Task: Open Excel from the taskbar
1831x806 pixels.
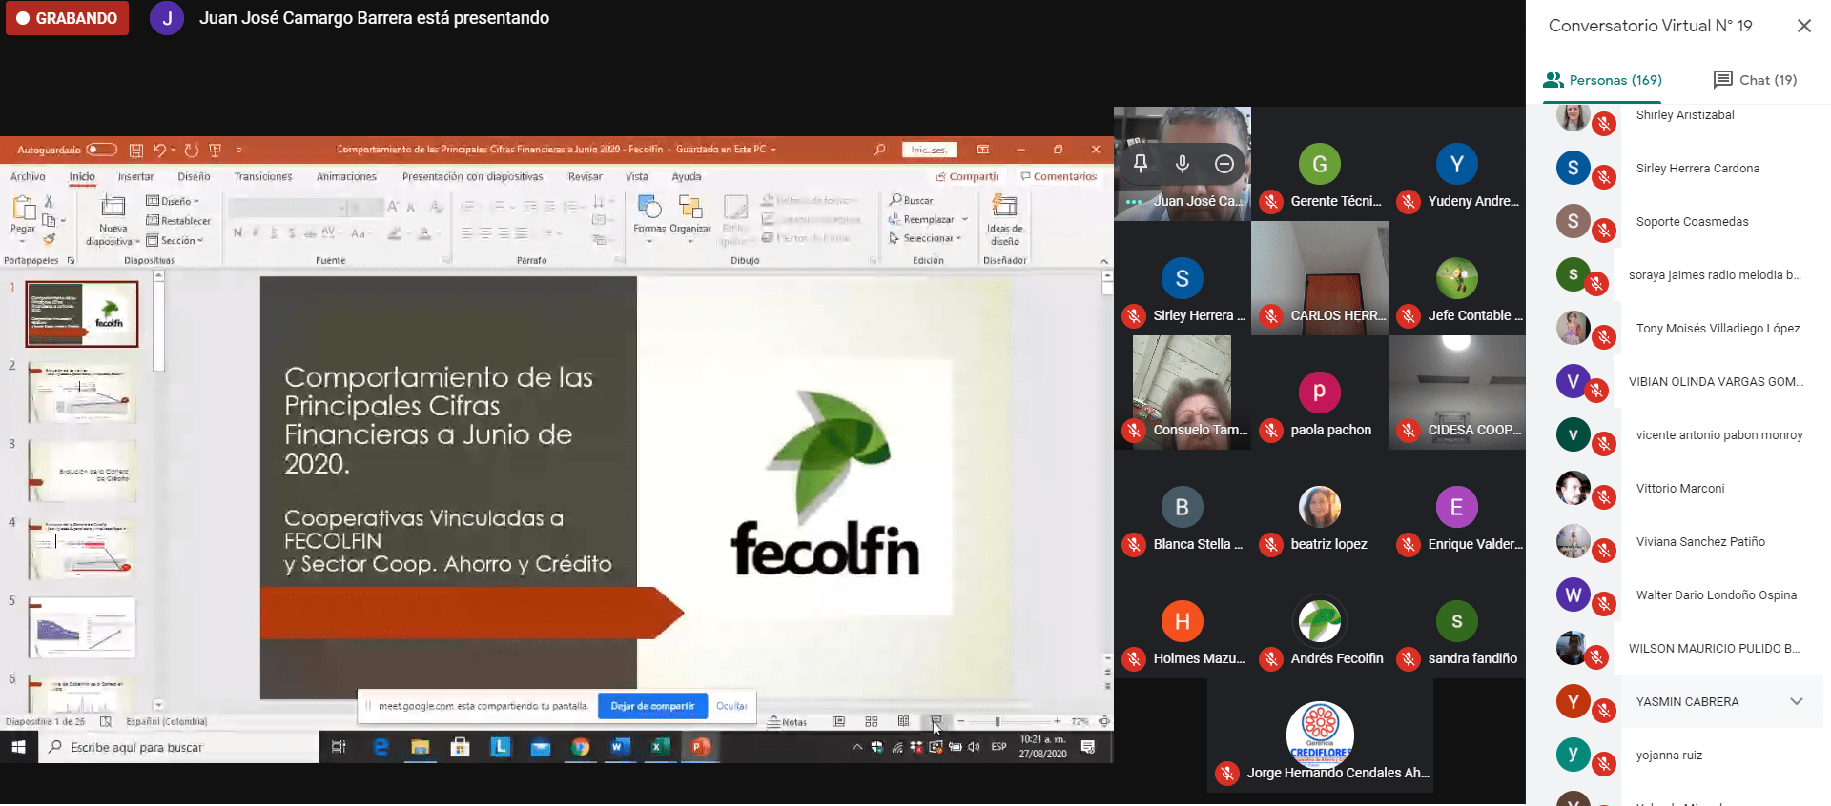Action: pos(660,748)
